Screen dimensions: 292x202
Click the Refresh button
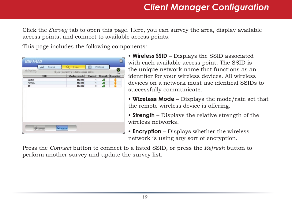click(62, 128)
